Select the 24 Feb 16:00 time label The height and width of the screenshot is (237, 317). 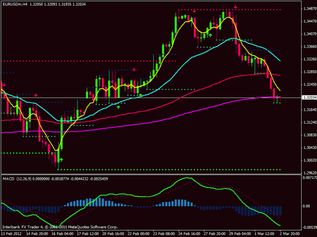[x=189, y=233]
